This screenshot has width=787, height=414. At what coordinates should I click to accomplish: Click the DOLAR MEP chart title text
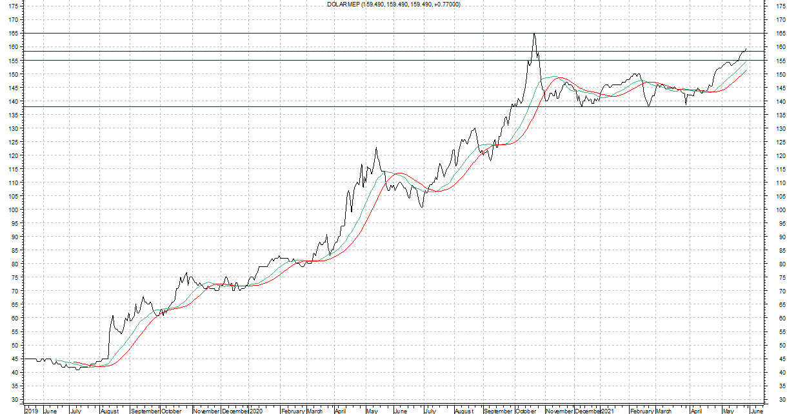tap(393, 5)
